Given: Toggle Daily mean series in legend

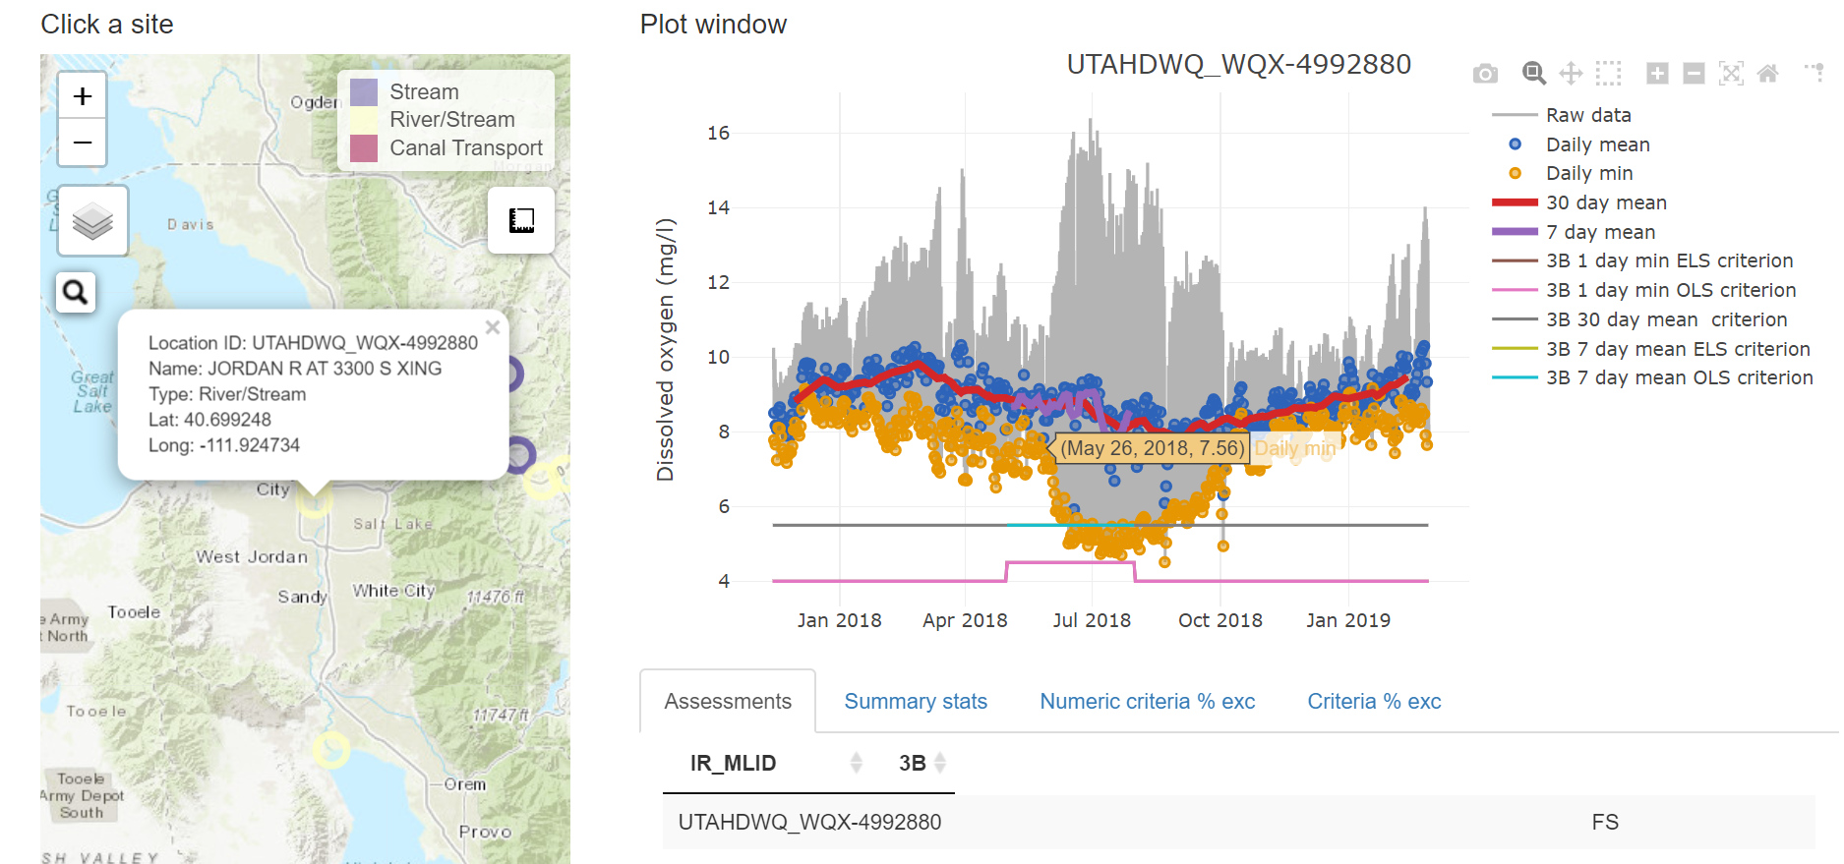Looking at the screenshot, I should click(x=1597, y=144).
